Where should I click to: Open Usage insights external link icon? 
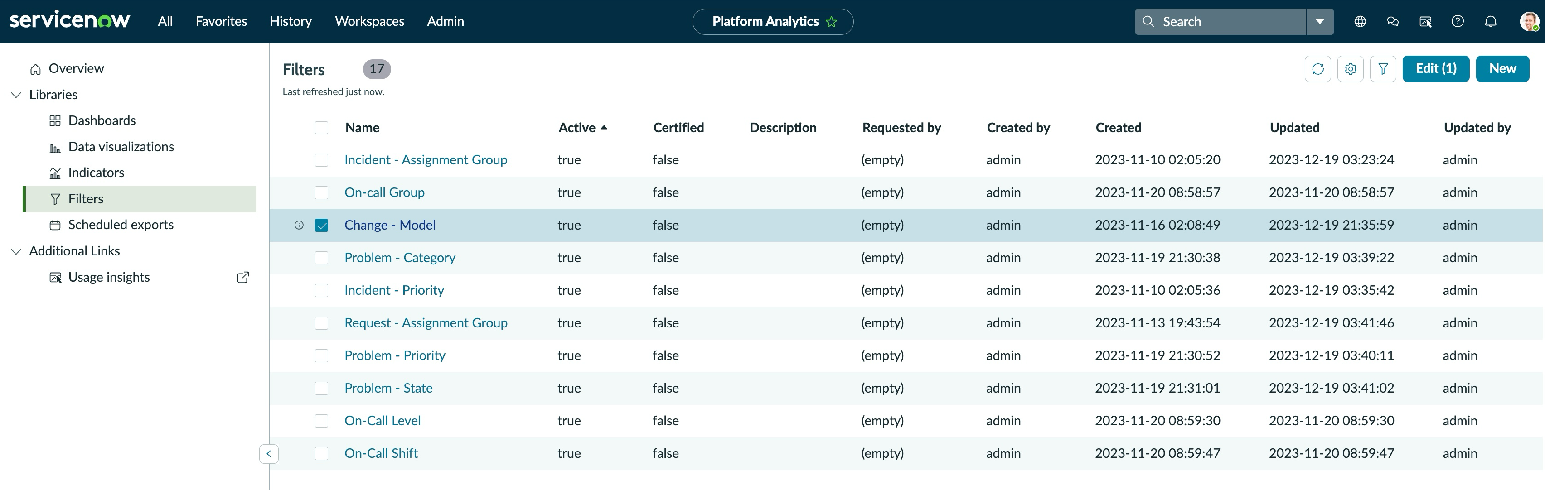243,277
